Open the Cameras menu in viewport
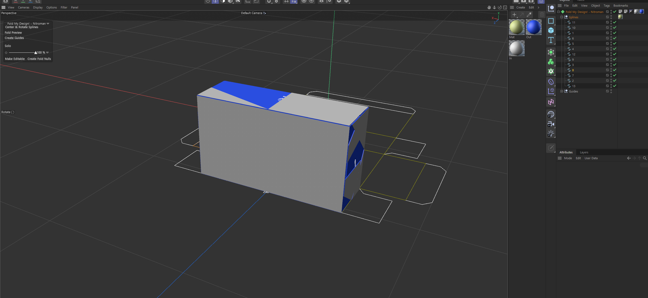This screenshot has height=298, width=648. (x=24, y=7)
